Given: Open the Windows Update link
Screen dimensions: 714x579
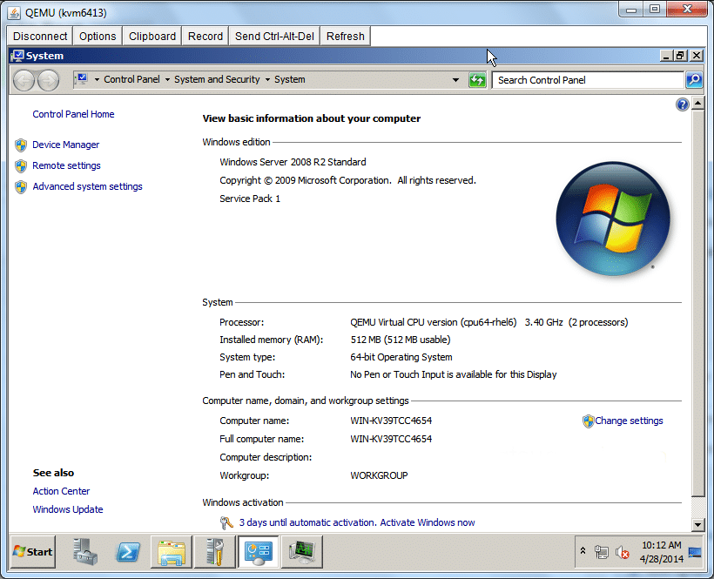Looking at the screenshot, I should (67, 509).
